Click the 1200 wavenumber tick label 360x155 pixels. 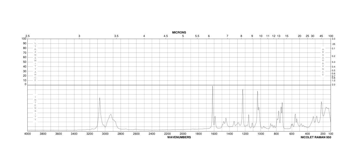coord(245,134)
